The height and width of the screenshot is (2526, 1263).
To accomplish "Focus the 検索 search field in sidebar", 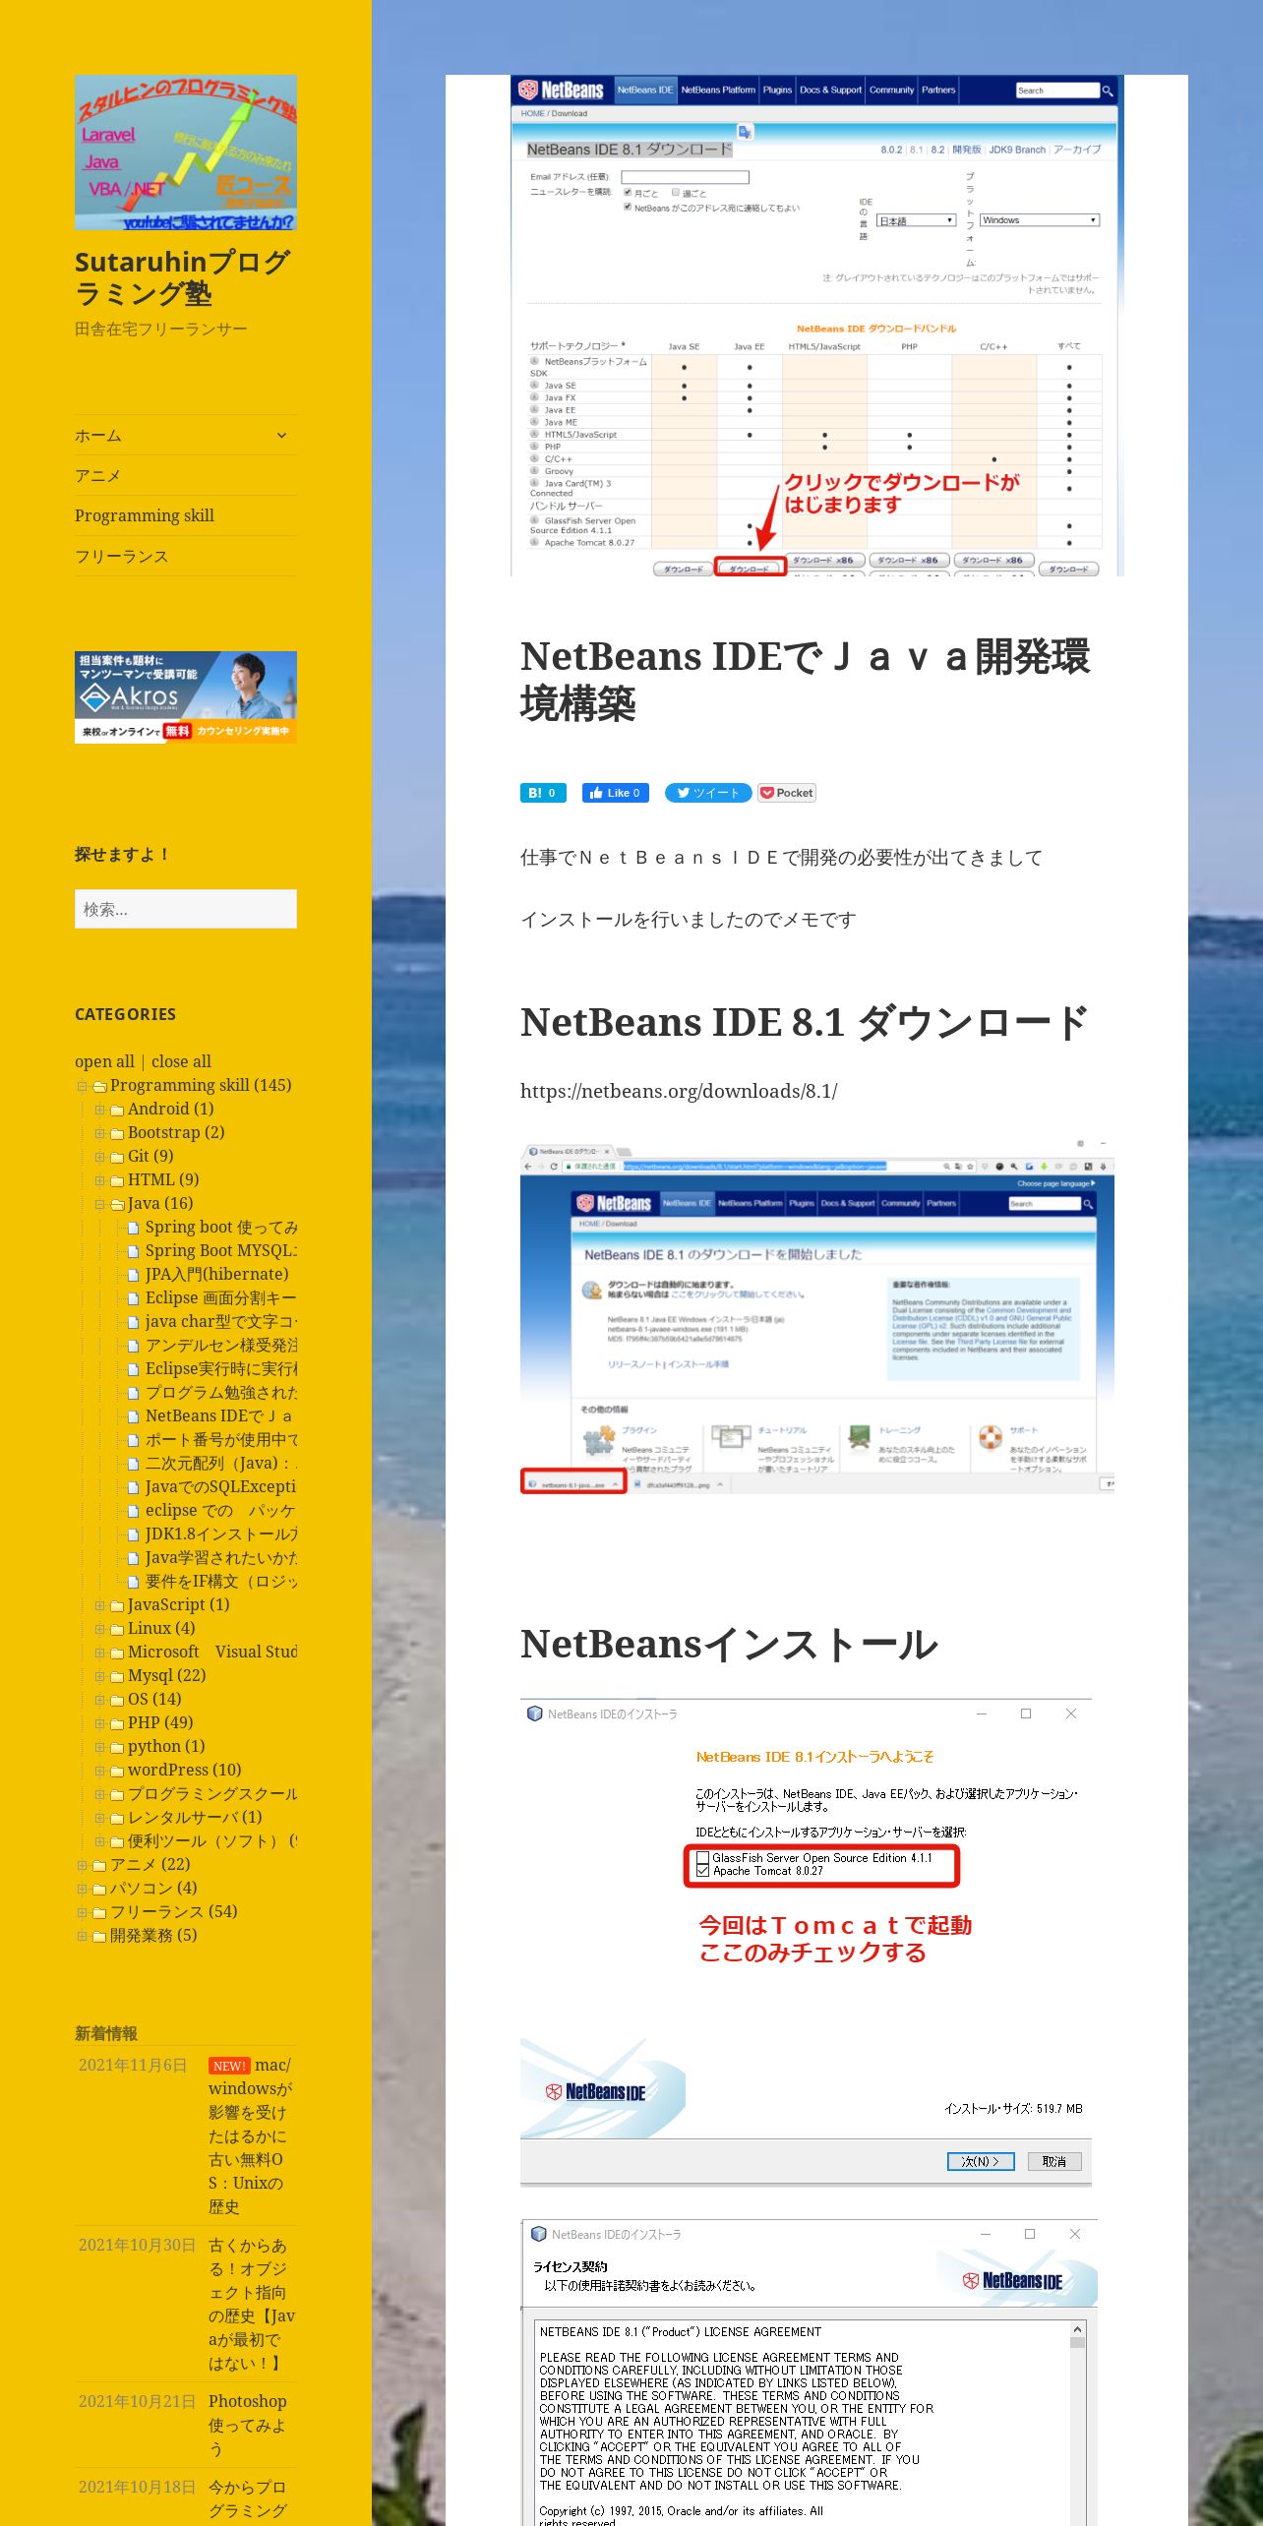I will [186, 909].
